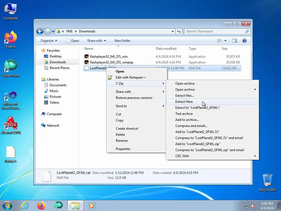The height and width of the screenshot is (211, 281).
Task: Click the change view icon
Action: pos(219,41)
